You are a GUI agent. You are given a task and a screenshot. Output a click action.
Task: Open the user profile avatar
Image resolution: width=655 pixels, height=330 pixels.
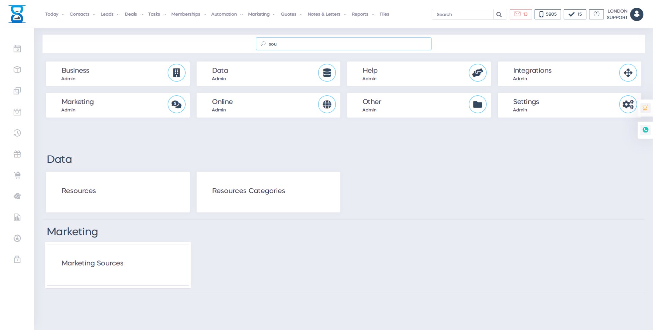tap(637, 14)
